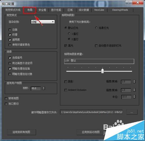
Task: Select the 场景灯光 radio button
Action: (x=96, y=28)
